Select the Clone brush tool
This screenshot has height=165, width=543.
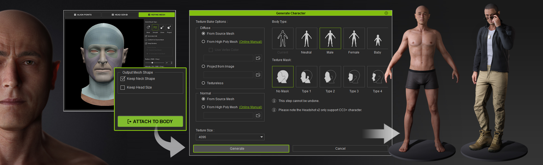[x=162, y=27]
